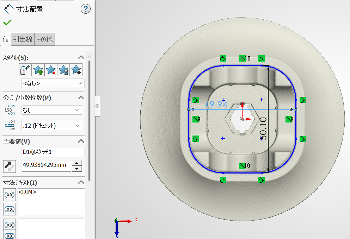Click the property panel vertical scrollbar
This screenshot has width=350, height=239.
(90, 120)
